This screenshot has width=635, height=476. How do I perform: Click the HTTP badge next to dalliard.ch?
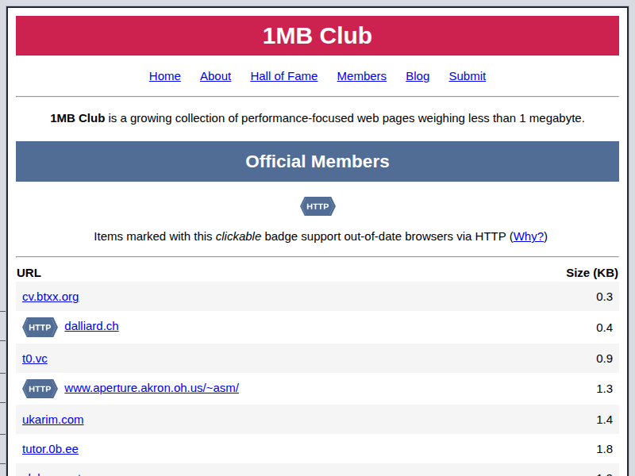click(39, 327)
